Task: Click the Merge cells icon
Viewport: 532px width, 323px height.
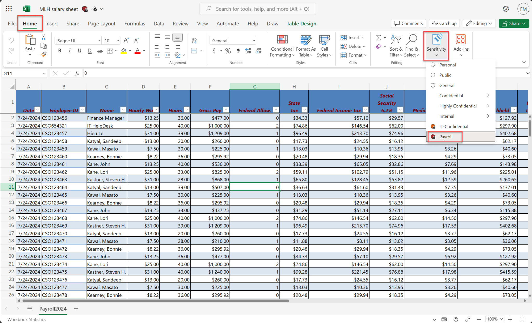Action: [x=194, y=51]
